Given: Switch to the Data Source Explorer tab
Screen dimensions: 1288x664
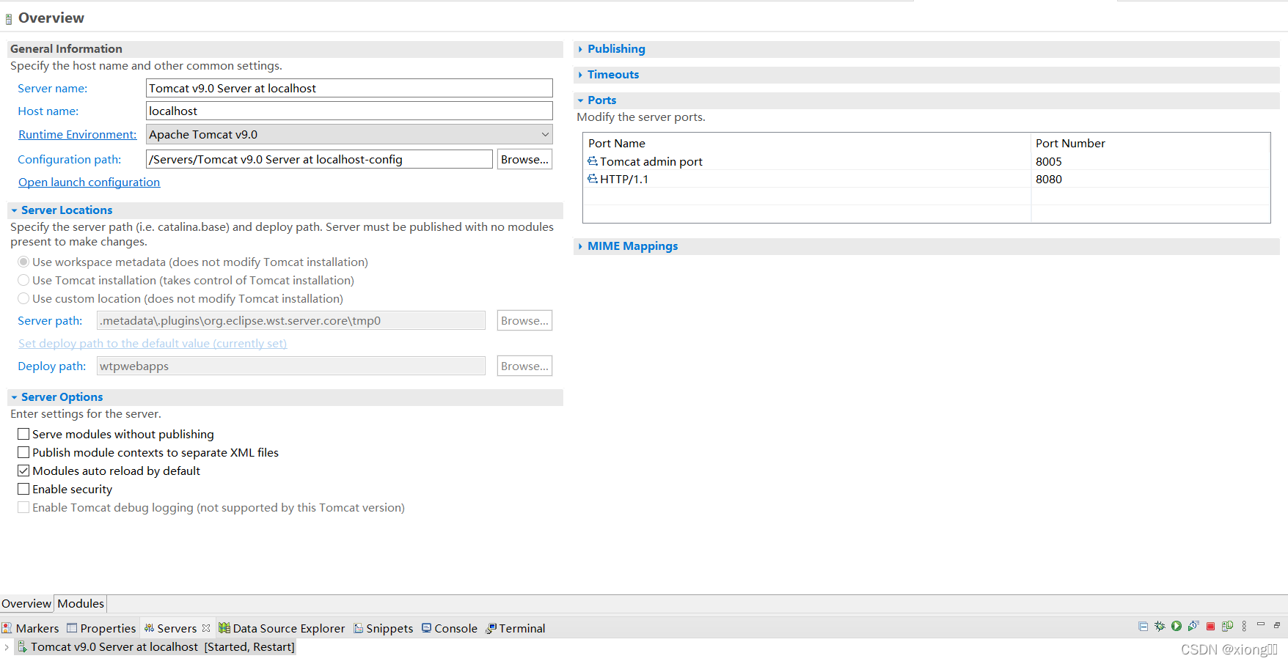Looking at the screenshot, I should [x=282, y=628].
